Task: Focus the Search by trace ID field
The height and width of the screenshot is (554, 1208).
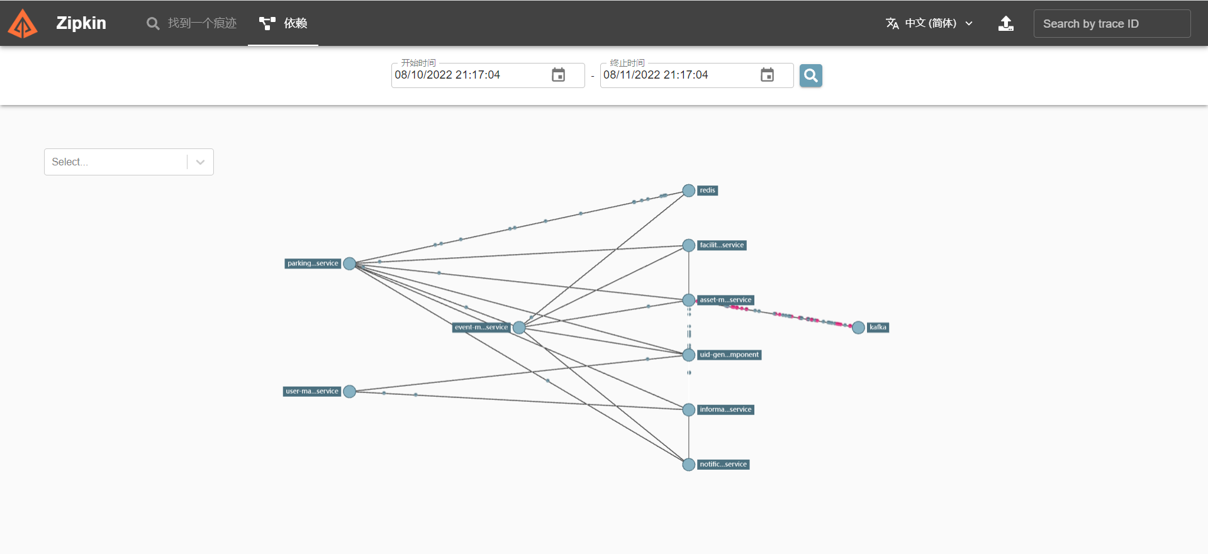Action: [x=1112, y=23]
